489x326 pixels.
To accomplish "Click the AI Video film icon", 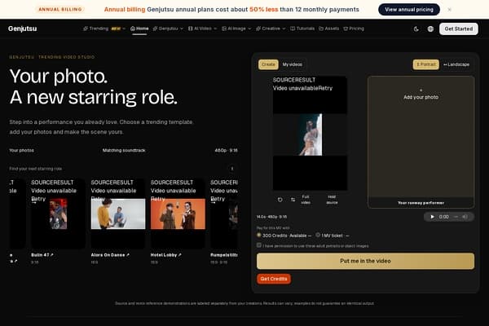I will click(190, 29).
